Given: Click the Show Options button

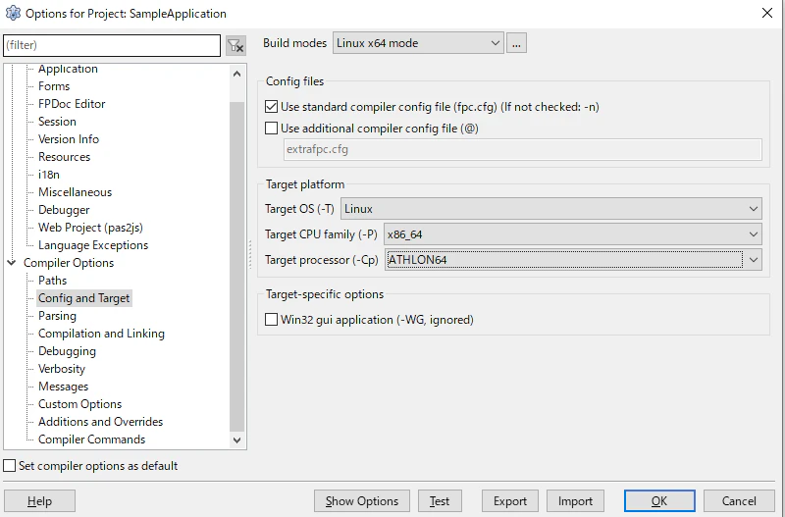Looking at the screenshot, I should click(362, 501).
